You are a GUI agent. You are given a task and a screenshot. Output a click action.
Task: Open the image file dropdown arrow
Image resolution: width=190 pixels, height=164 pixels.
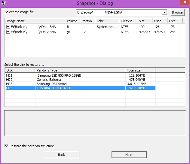tap(164, 13)
